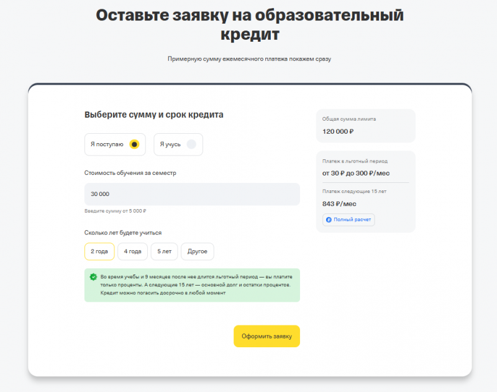The image size is (497, 392).
Task: Select the highlighted 2 года option
Action: tap(101, 251)
